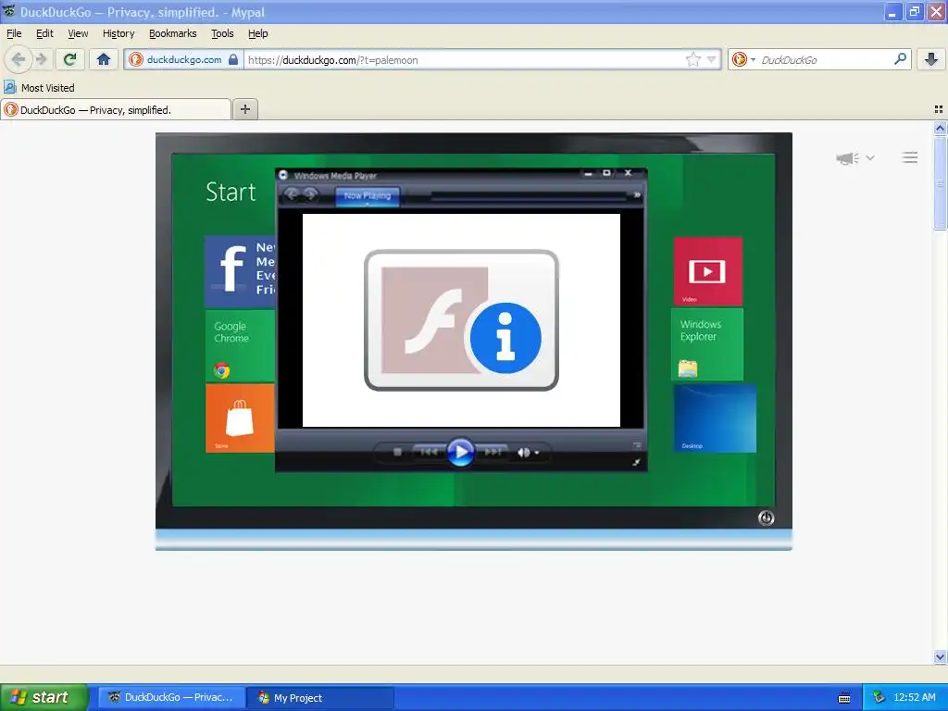Open the File menu

(14, 33)
